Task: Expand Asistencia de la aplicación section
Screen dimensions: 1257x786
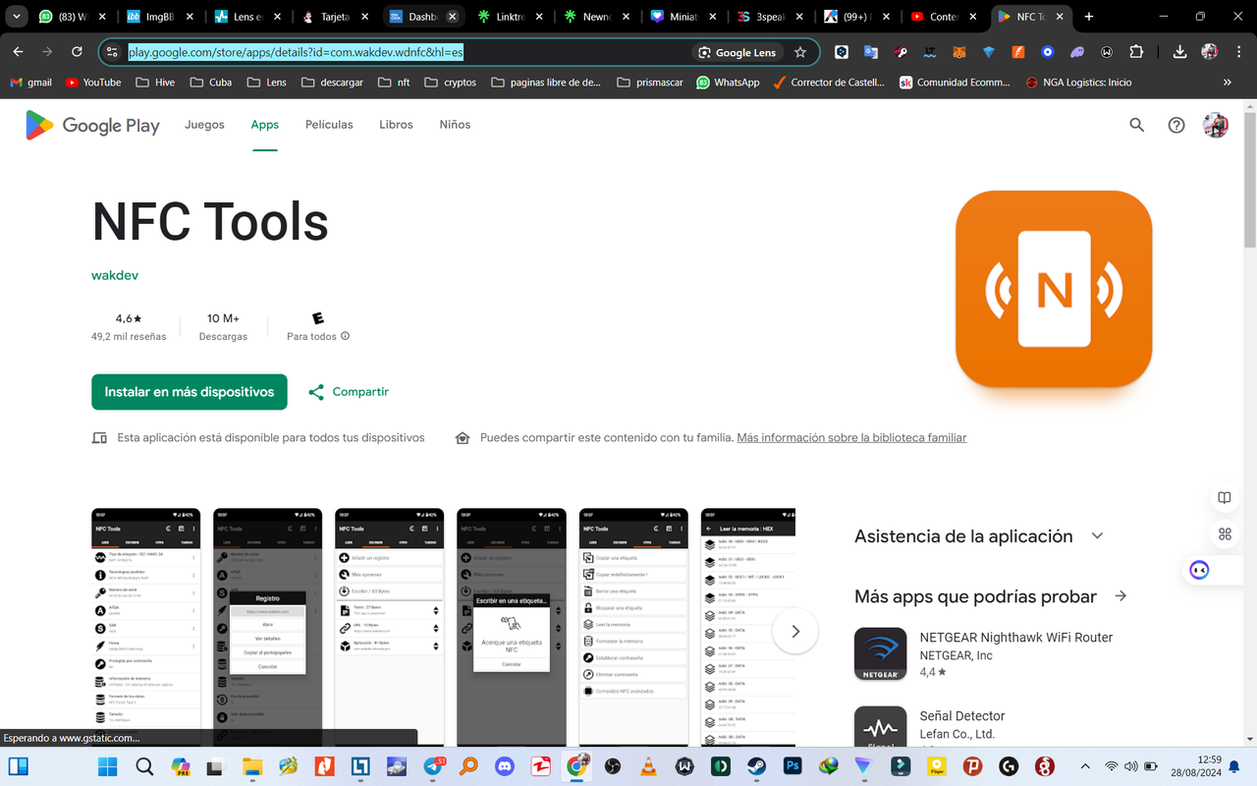Action: [1097, 536]
